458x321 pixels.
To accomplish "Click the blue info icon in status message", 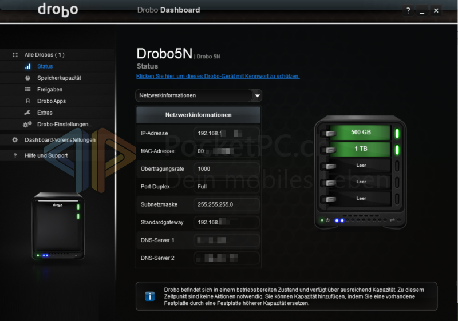I will pos(150,296).
